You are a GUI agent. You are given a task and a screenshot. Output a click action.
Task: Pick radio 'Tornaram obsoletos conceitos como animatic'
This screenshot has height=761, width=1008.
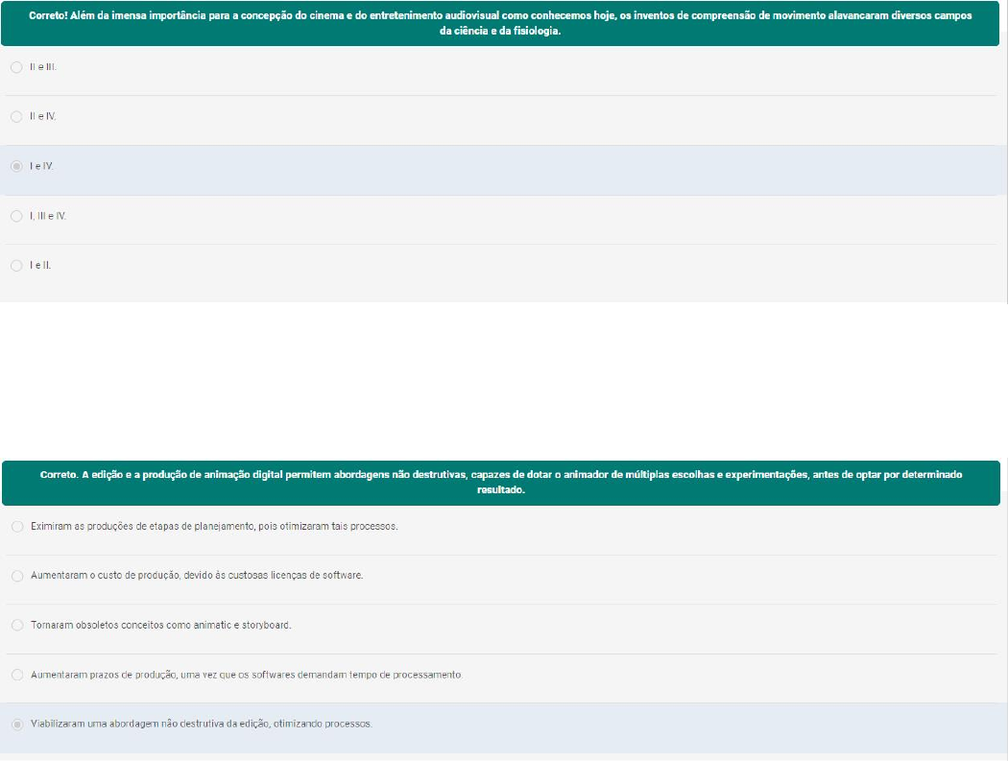(16, 625)
